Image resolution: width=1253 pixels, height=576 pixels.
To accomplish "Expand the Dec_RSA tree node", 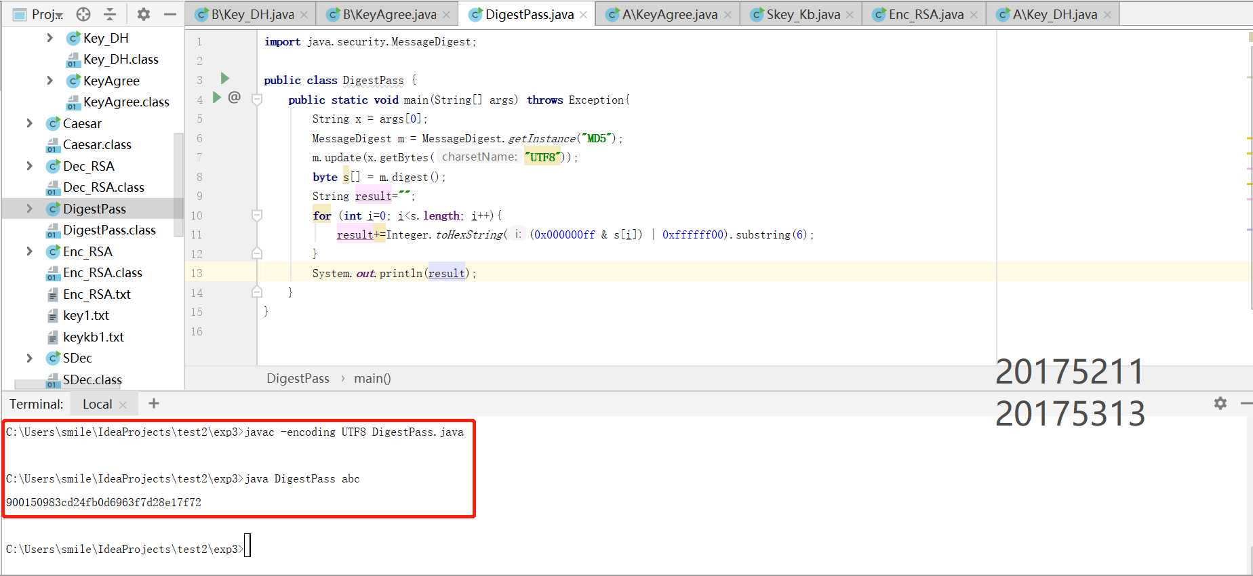I will coord(29,166).
